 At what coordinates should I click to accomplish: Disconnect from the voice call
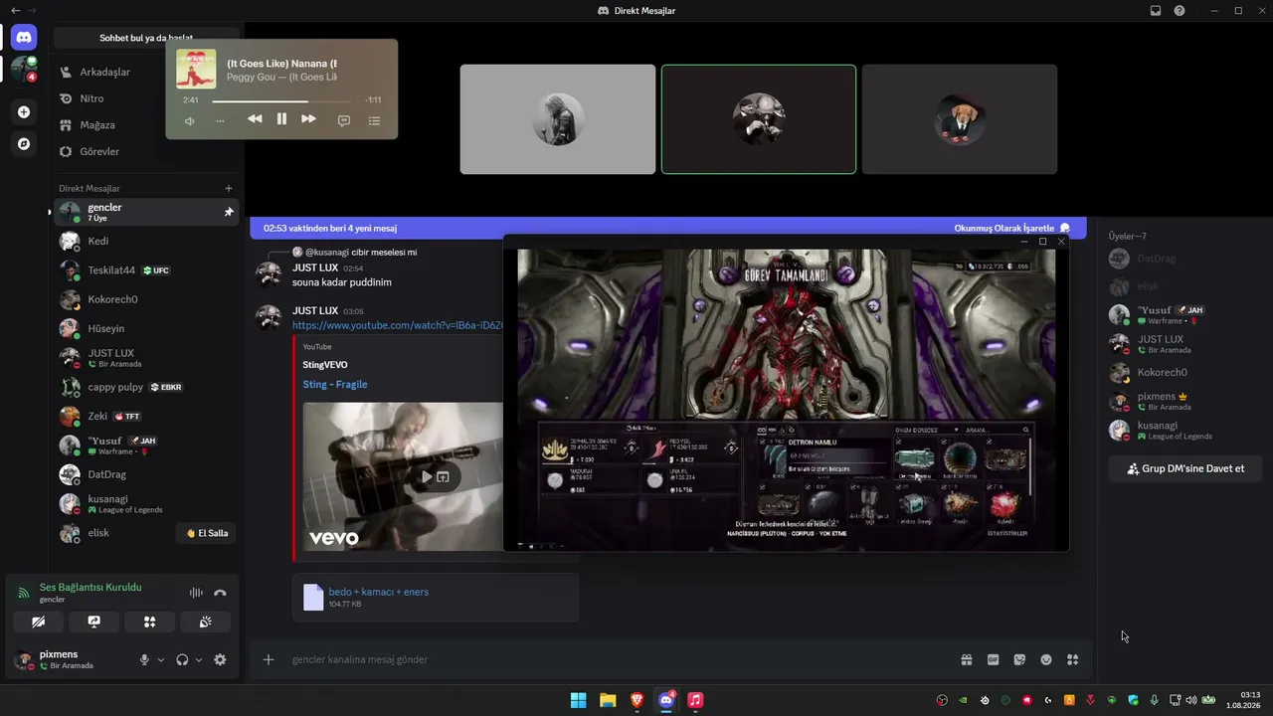(220, 593)
